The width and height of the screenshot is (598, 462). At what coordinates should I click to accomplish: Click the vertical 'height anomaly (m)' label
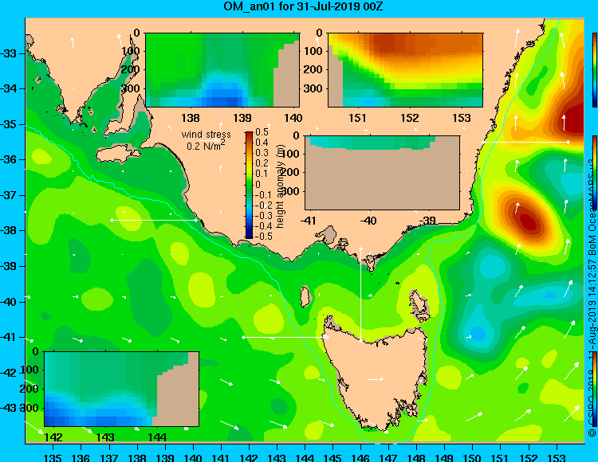point(280,185)
